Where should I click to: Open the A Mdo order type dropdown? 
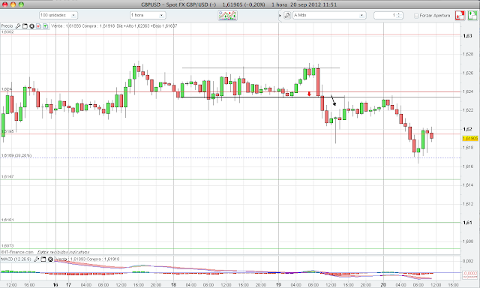tap(329, 15)
